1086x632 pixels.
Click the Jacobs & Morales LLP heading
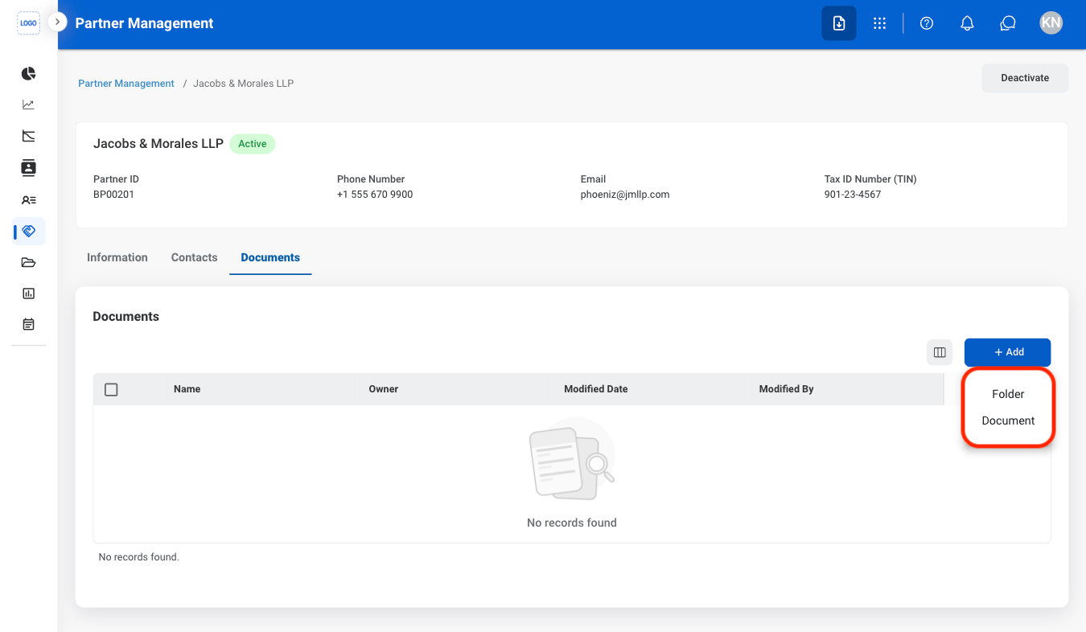158,144
